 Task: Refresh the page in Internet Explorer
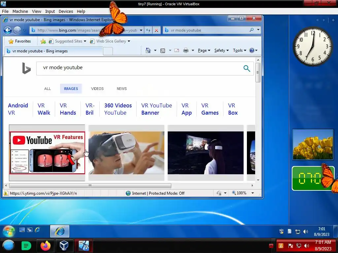pyautogui.click(x=148, y=30)
